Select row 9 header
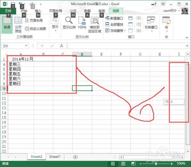The image size is (191, 167). point(4,88)
